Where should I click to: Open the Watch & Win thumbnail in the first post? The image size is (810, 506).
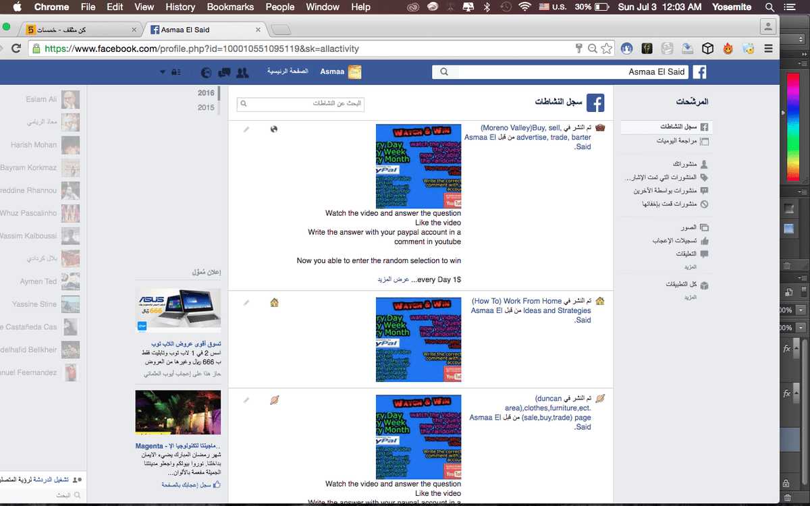(418, 166)
